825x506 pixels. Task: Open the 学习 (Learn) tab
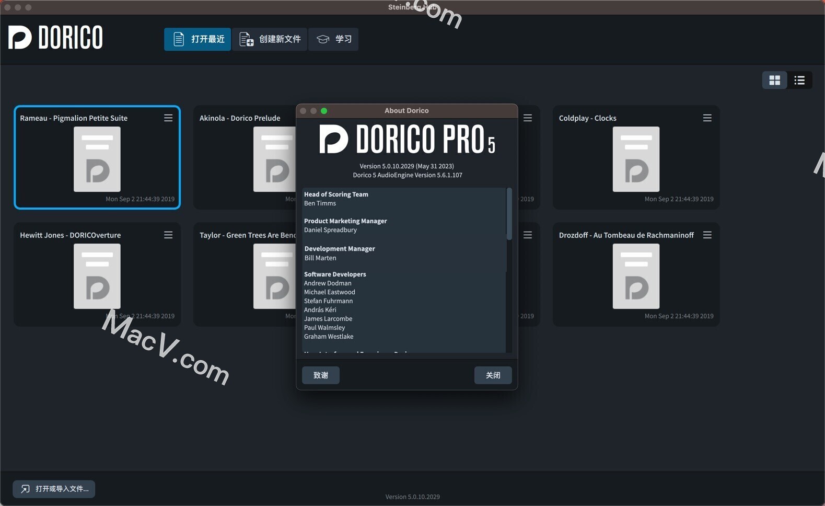click(x=333, y=39)
